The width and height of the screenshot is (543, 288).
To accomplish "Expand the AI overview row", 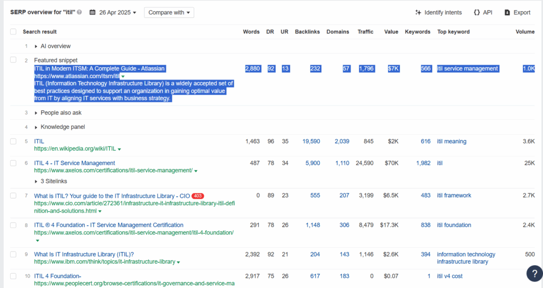I will 36,46.
